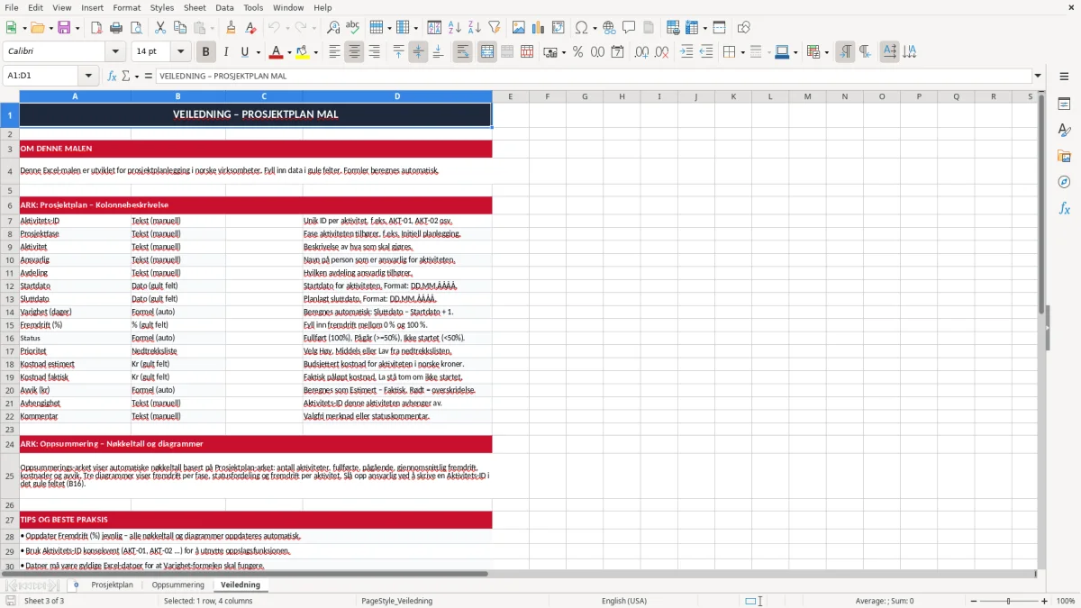Toggle Wrap Text
This screenshot has height=608, width=1081.
pyautogui.click(x=463, y=52)
